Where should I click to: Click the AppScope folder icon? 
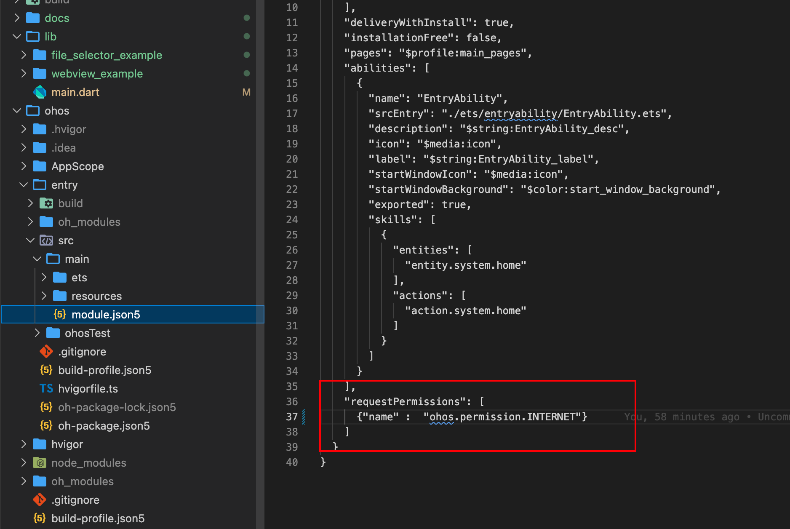tap(40, 166)
